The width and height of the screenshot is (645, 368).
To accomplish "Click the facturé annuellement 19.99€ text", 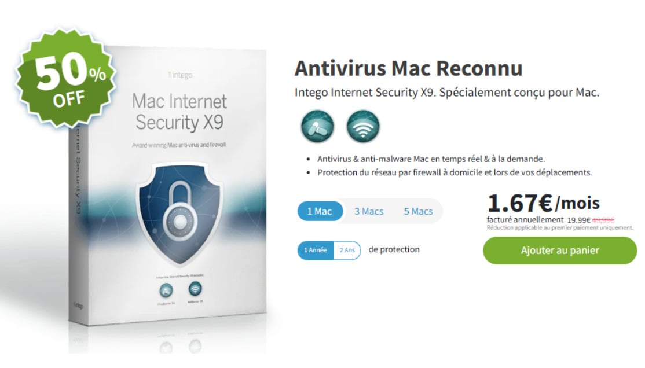I will [x=538, y=220].
